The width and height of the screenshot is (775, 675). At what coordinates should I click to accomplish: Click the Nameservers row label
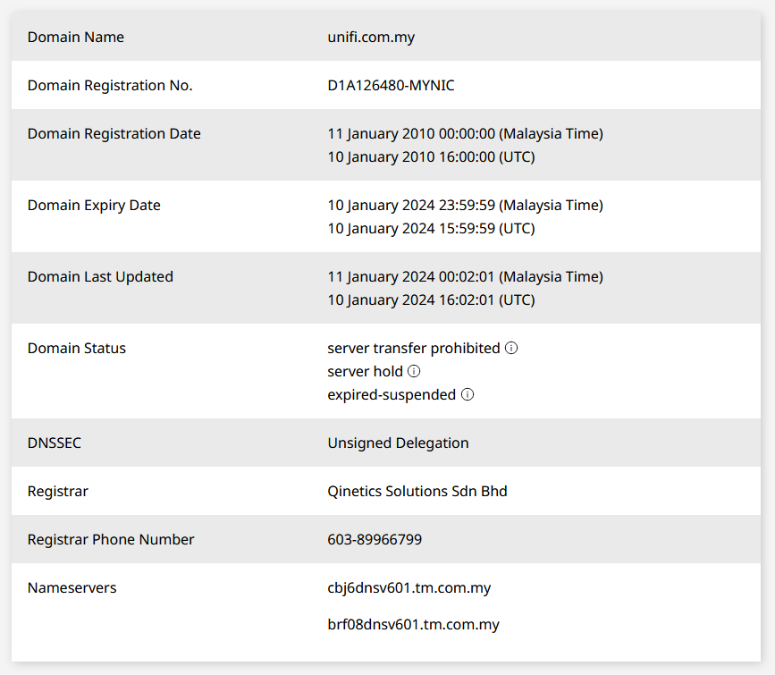pos(72,588)
